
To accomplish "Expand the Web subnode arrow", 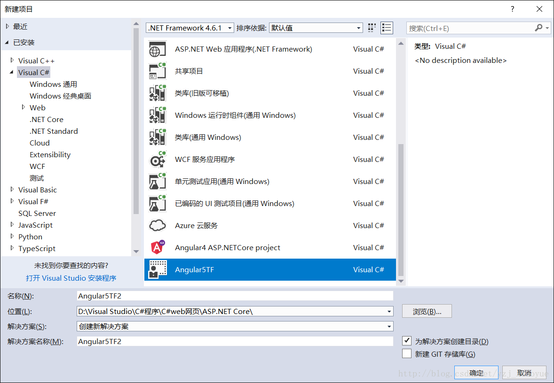I will click(24, 107).
